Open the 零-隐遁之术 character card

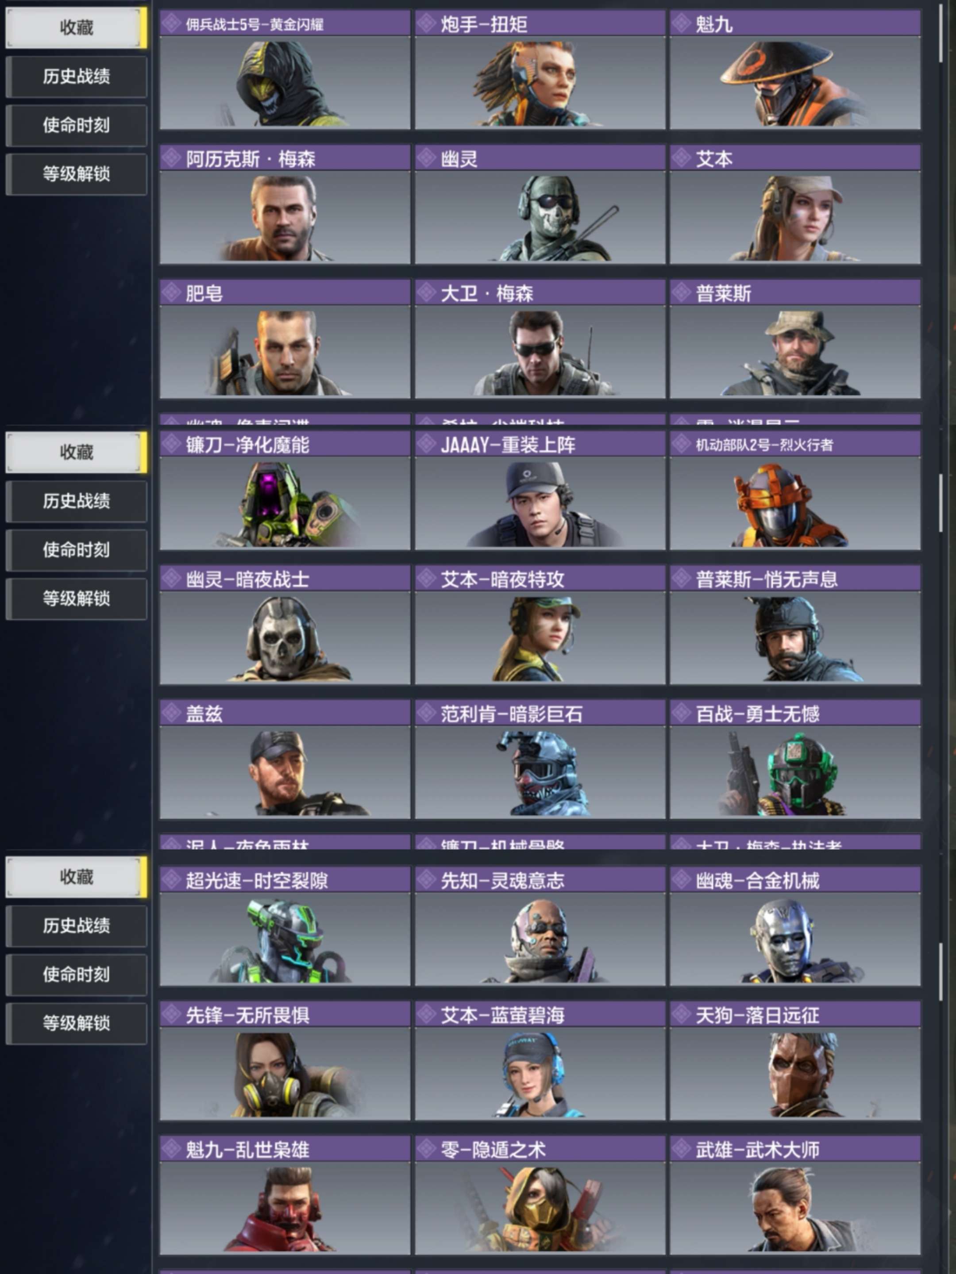(540, 1195)
